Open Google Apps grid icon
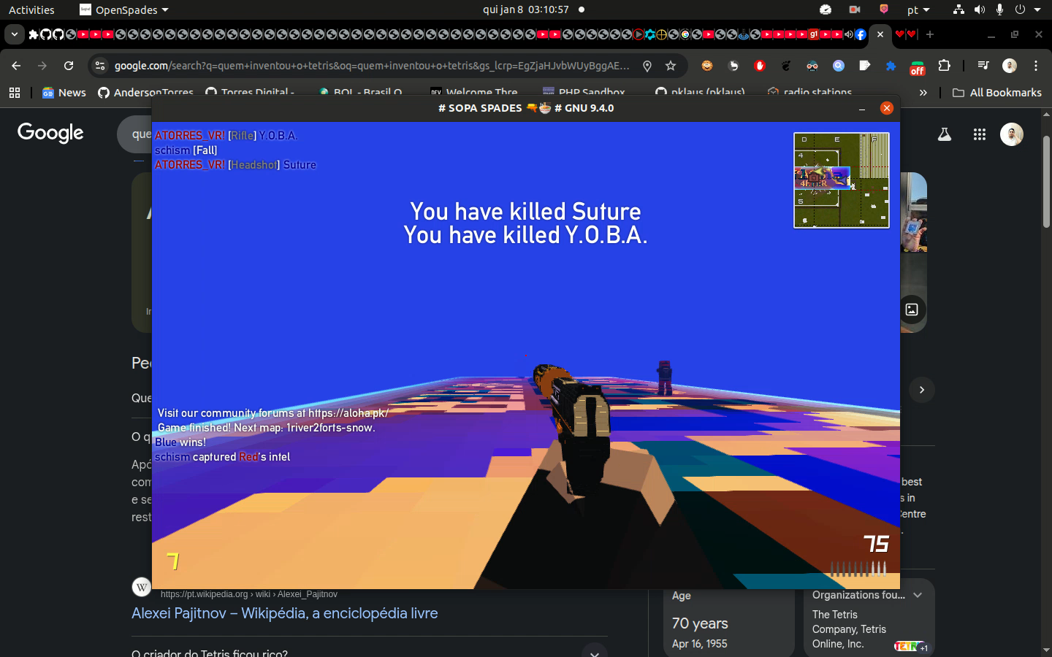 (x=980, y=134)
